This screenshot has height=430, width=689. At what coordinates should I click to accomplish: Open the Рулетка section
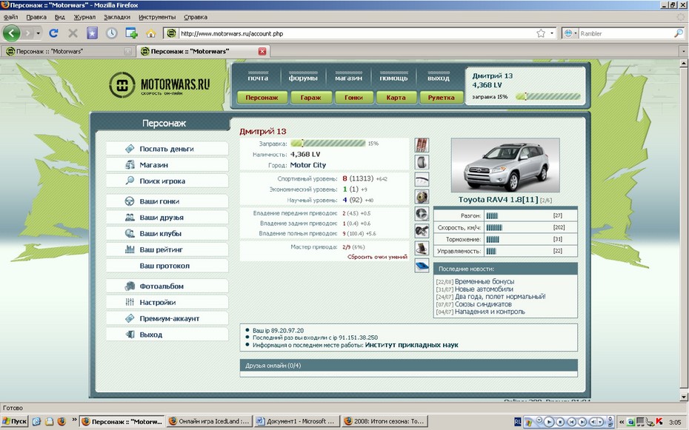441,98
